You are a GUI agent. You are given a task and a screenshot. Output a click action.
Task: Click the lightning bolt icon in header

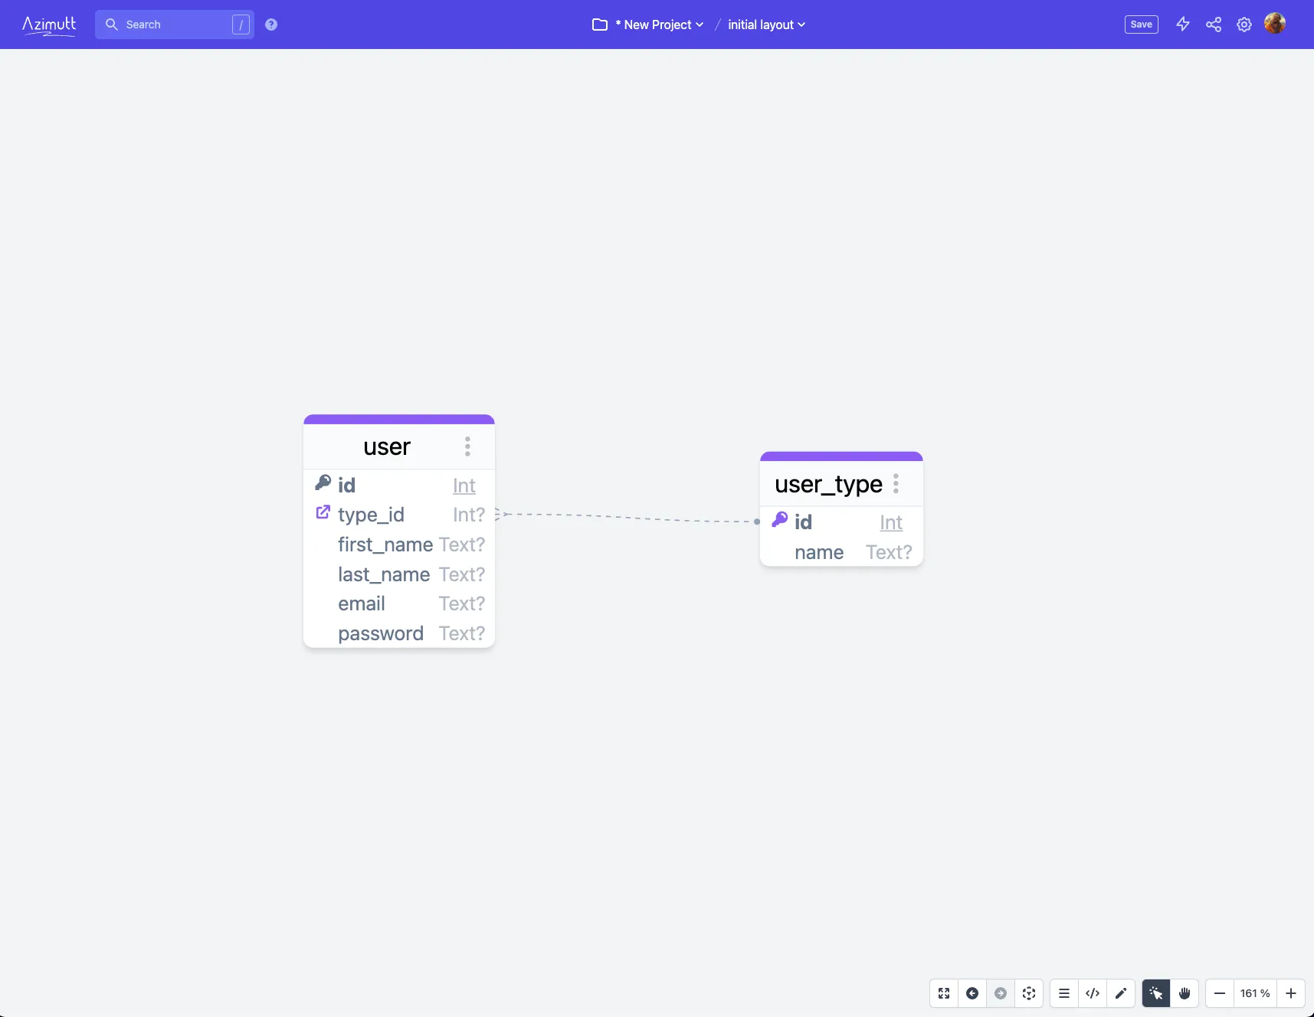point(1183,25)
